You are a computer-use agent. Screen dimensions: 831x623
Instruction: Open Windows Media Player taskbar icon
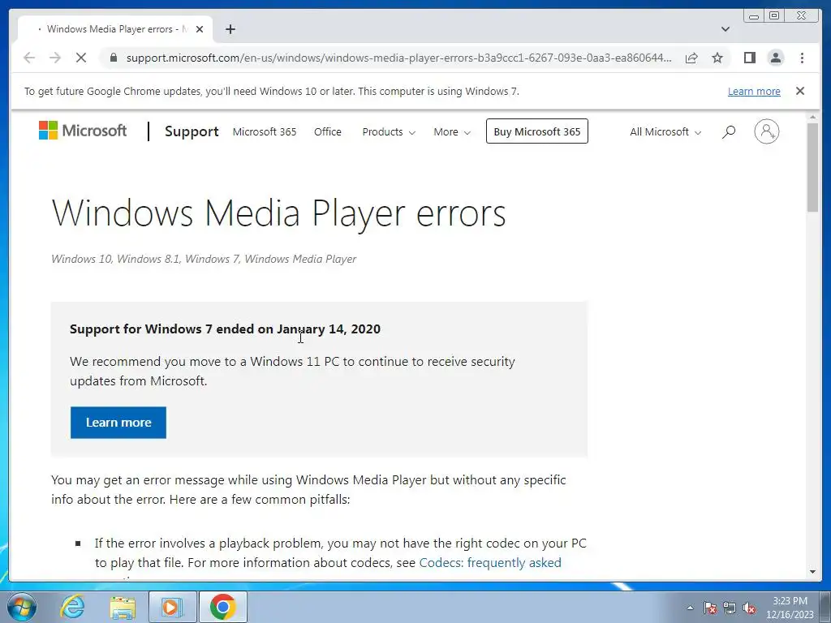(x=172, y=607)
